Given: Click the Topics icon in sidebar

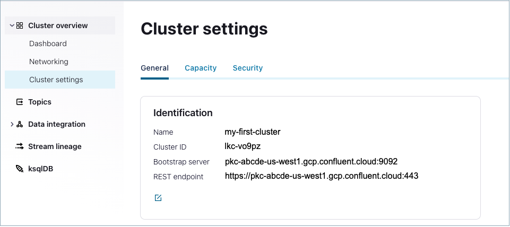Looking at the screenshot, I should 20,102.
